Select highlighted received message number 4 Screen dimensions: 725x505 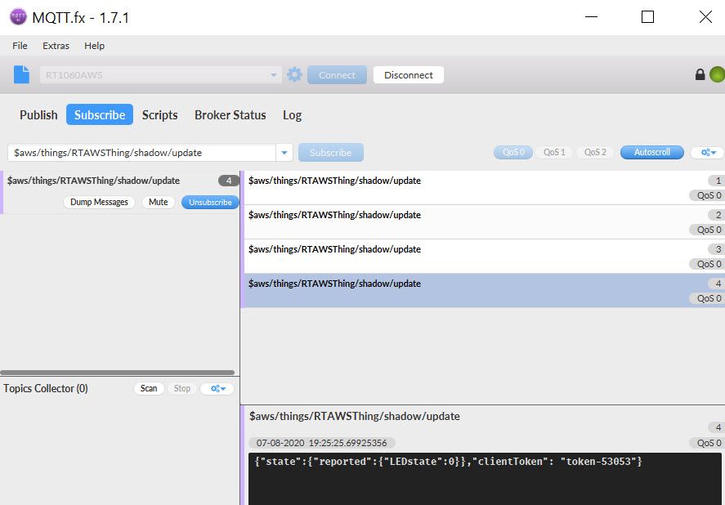coord(483,290)
